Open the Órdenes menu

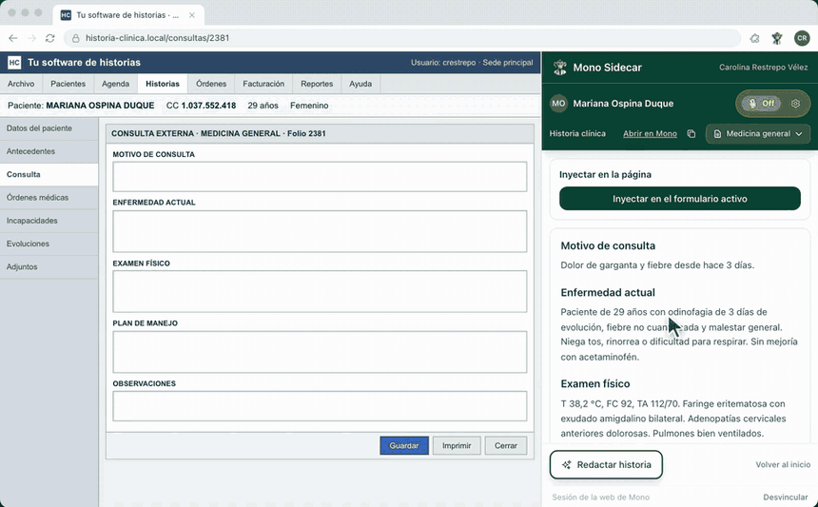point(211,84)
